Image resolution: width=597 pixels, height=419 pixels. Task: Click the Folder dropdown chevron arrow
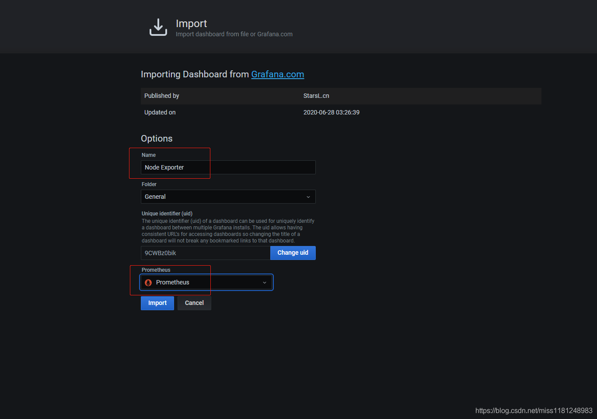[308, 197]
